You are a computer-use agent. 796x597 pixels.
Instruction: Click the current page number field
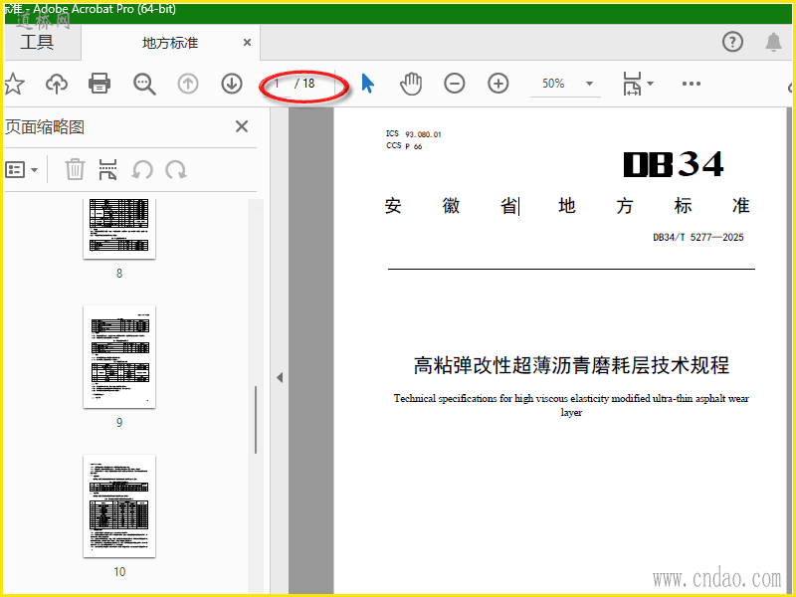pyautogui.click(x=278, y=84)
